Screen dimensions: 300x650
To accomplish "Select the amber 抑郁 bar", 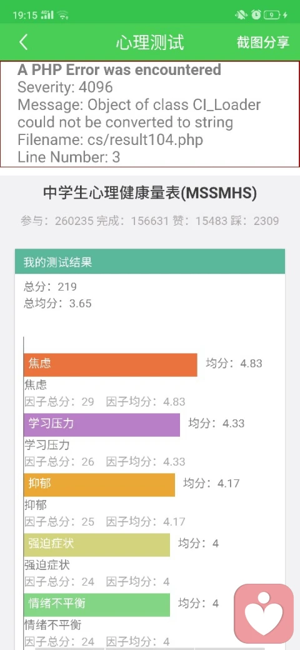I will pos(99,484).
